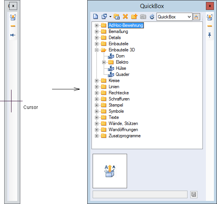Screen dimensions: 217x204
Task: Click the orange minimize bar on right sidebar
Action: (x=210, y=26)
